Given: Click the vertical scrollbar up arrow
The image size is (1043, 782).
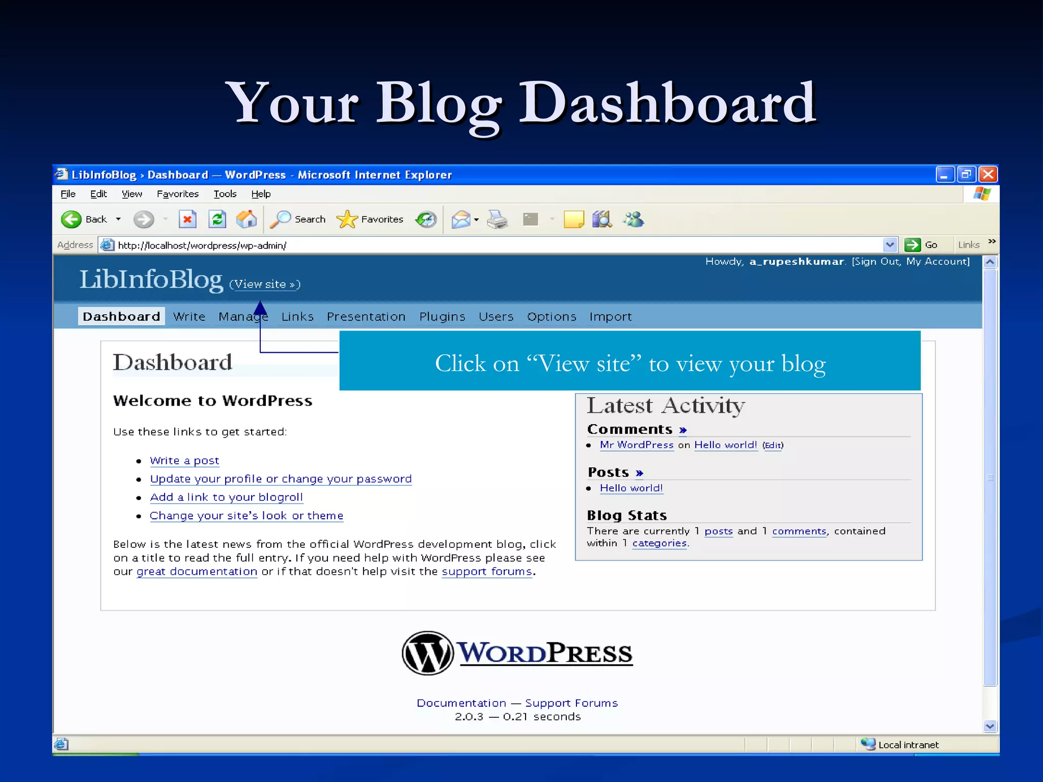Looking at the screenshot, I should (x=990, y=262).
